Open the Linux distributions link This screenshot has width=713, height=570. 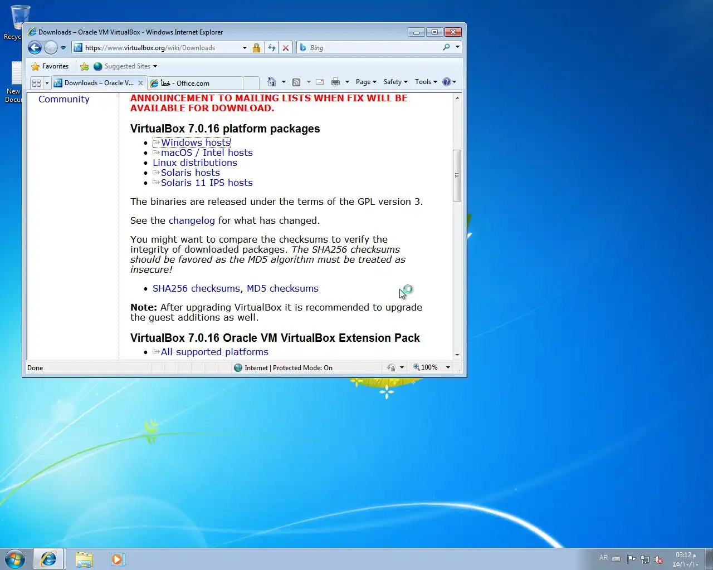(195, 163)
